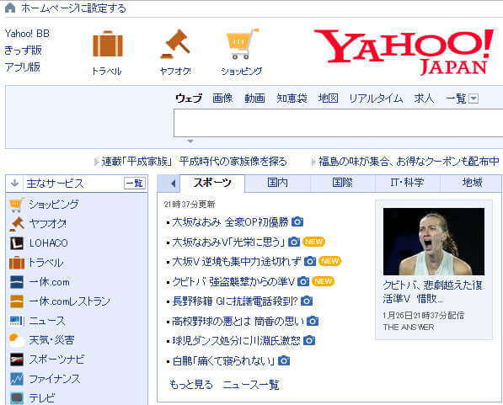Switch to the IT・科学 news tab
The height and width of the screenshot is (405, 503).
pos(408,183)
